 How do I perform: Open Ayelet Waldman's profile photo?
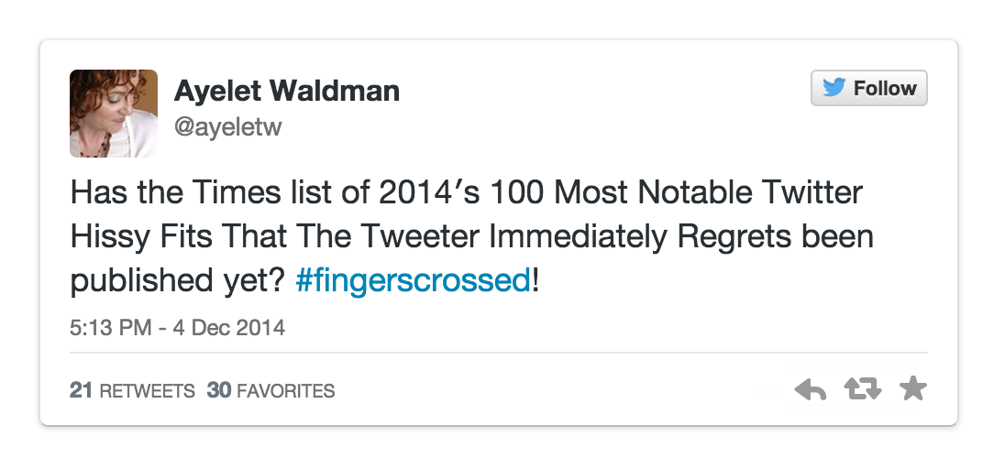[x=114, y=114]
